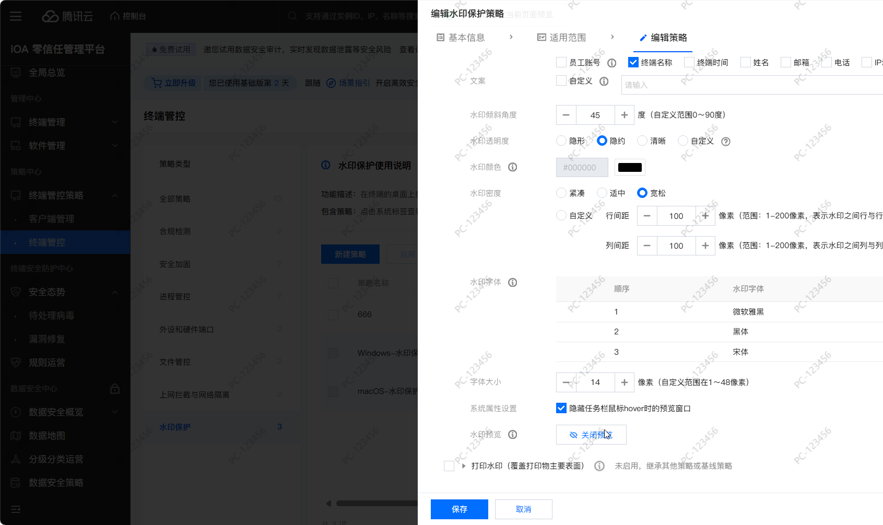Increase column spacing with plus button
The image size is (883, 525).
(x=705, y=246)
